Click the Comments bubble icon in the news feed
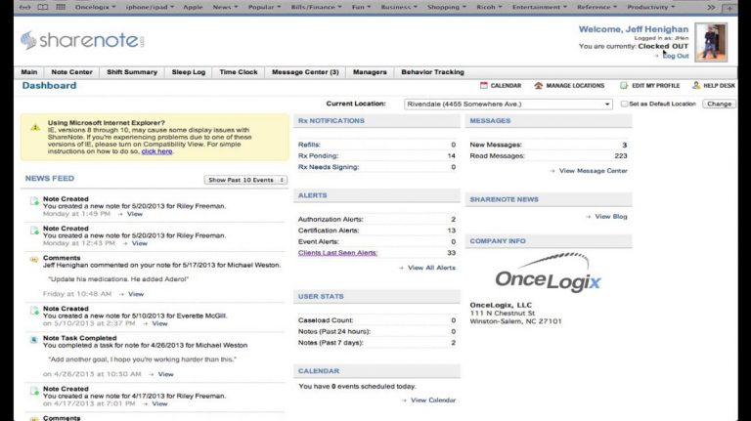751x421 pixels. click(34, 259)
